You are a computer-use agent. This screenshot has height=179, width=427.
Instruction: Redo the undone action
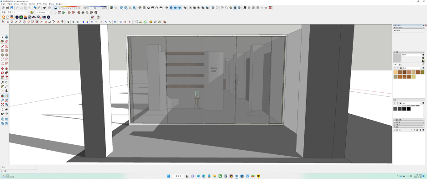[x=39, y=8]
